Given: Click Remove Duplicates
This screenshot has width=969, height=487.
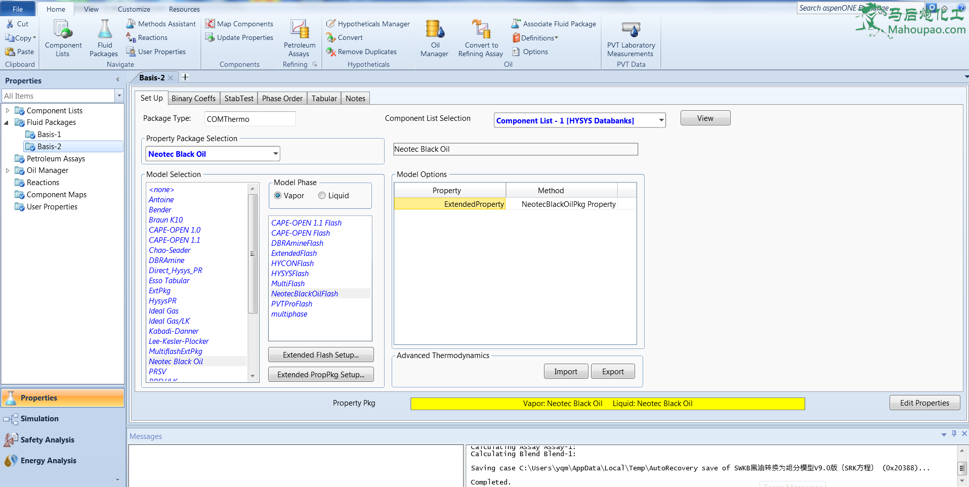Looking at the screenshot, I should tap(361, 52).
